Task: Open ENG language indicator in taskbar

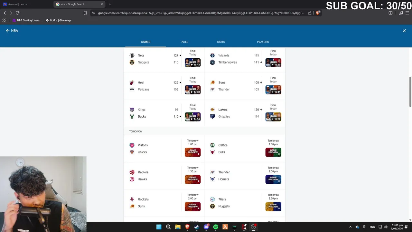Action: (x=372, y=227)
